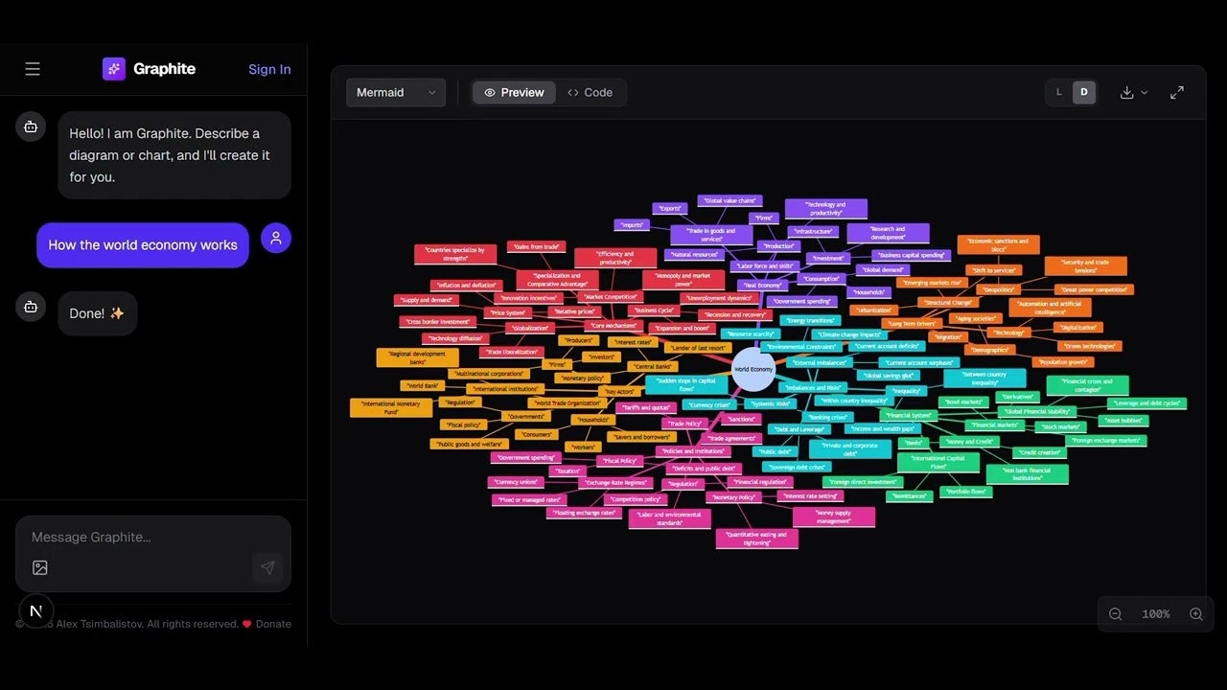Click the image attachment icon in message box
This screenshot has width=1227, height=690.
pyautogui.click(x=39, y=567)
